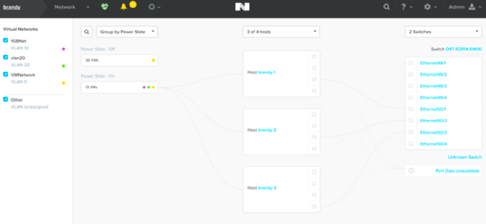This screenshot has width=486, height=224.
Task: Uncheck the 1GBNet virtual network
Action: (5, 41)
